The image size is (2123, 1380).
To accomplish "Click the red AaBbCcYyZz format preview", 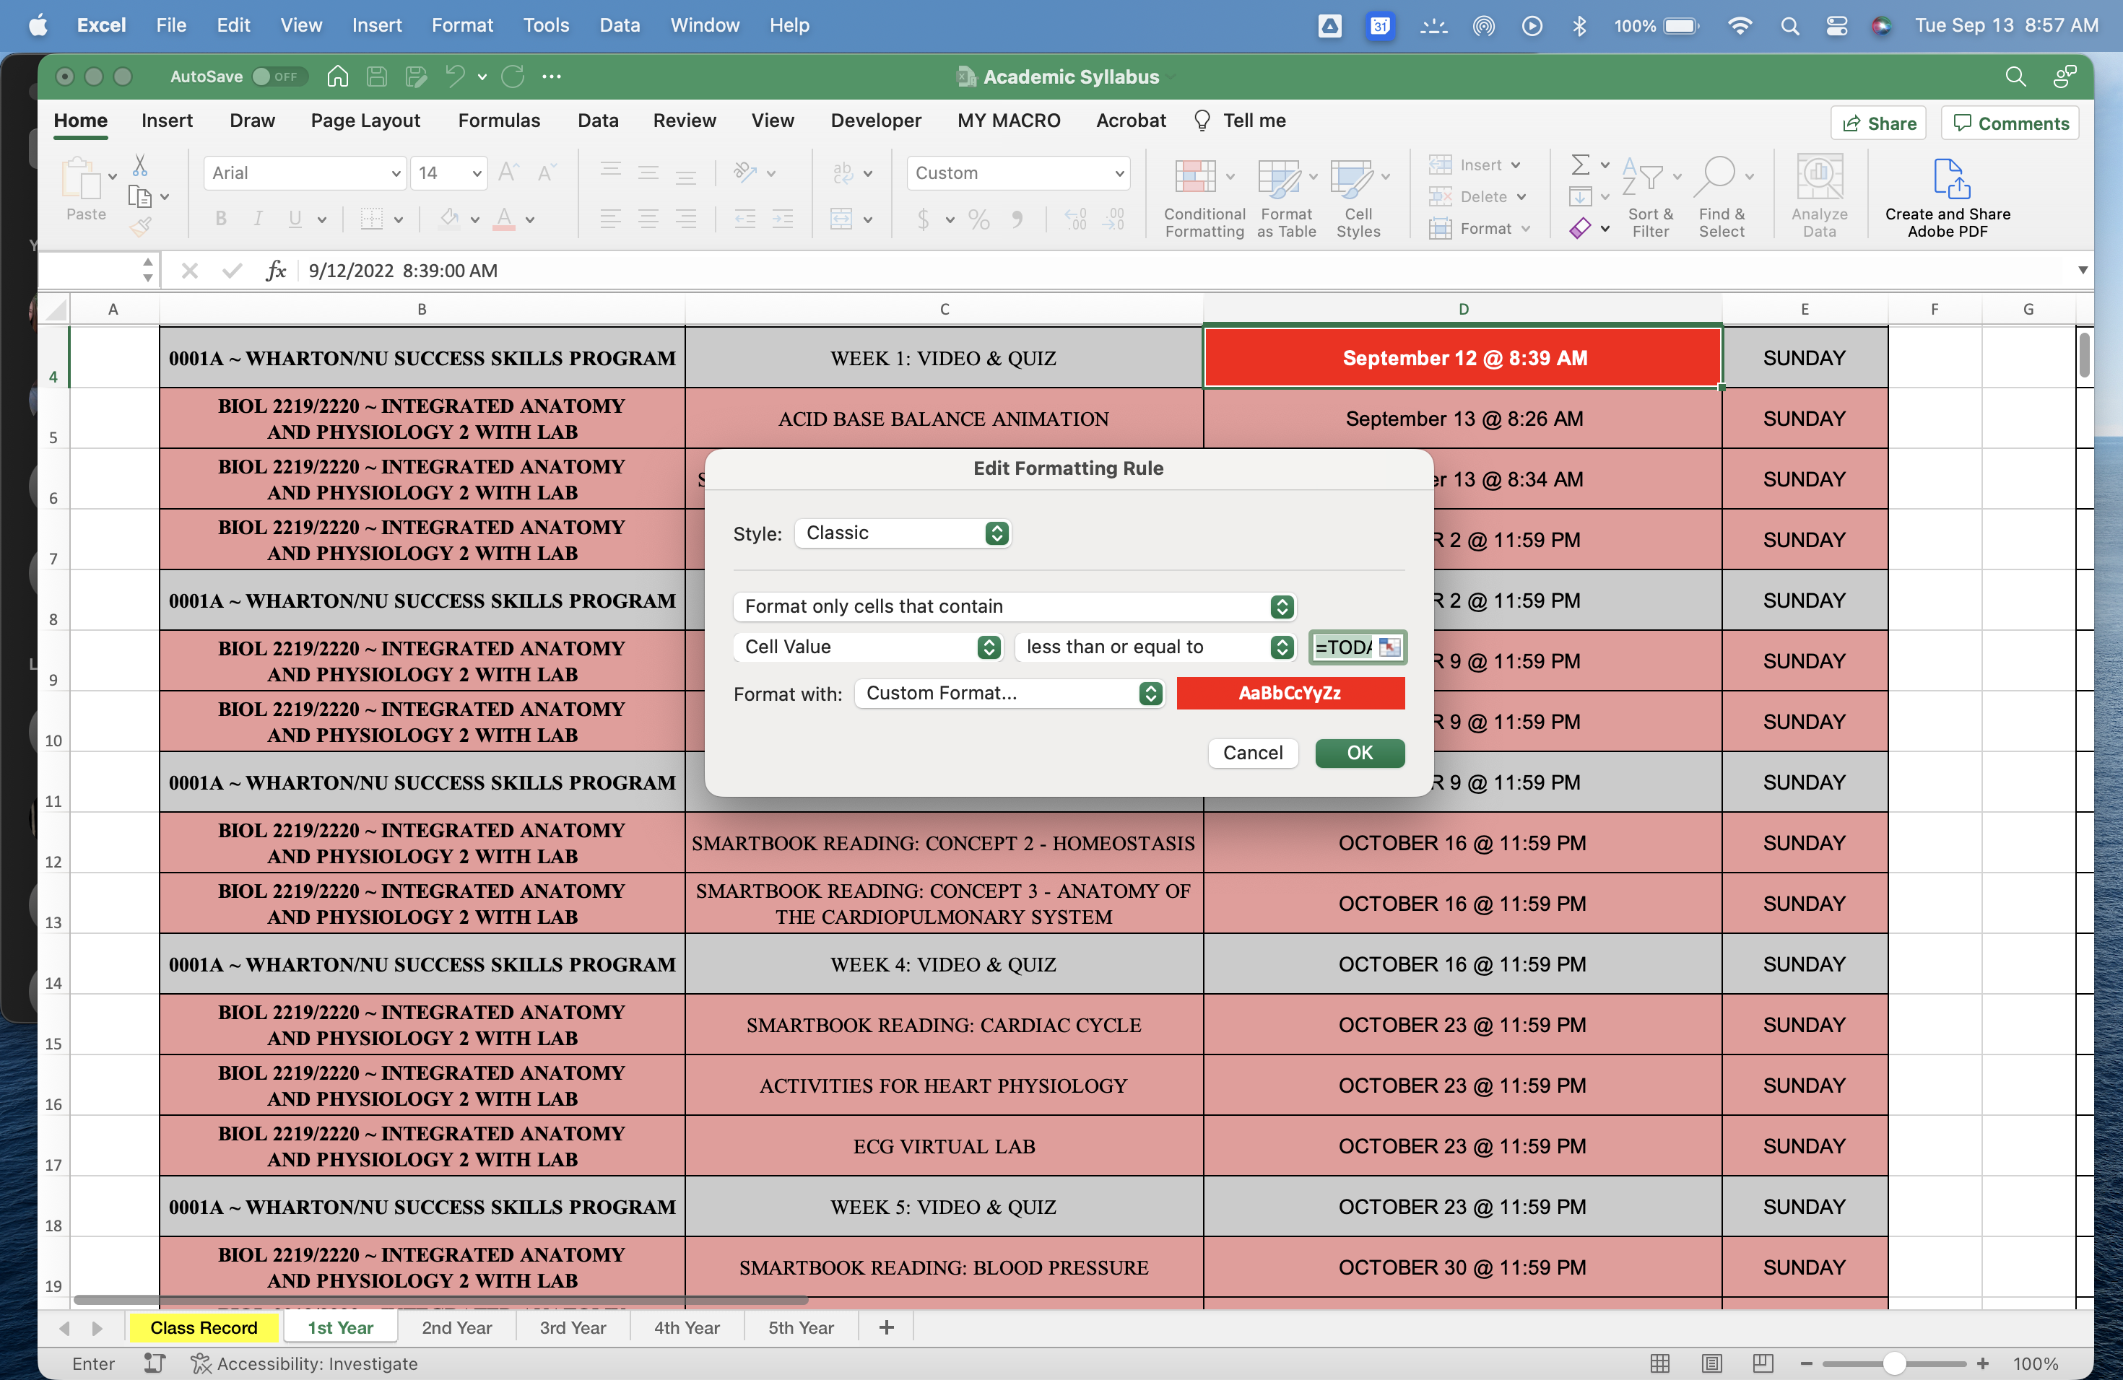I will pos(1290,694).
